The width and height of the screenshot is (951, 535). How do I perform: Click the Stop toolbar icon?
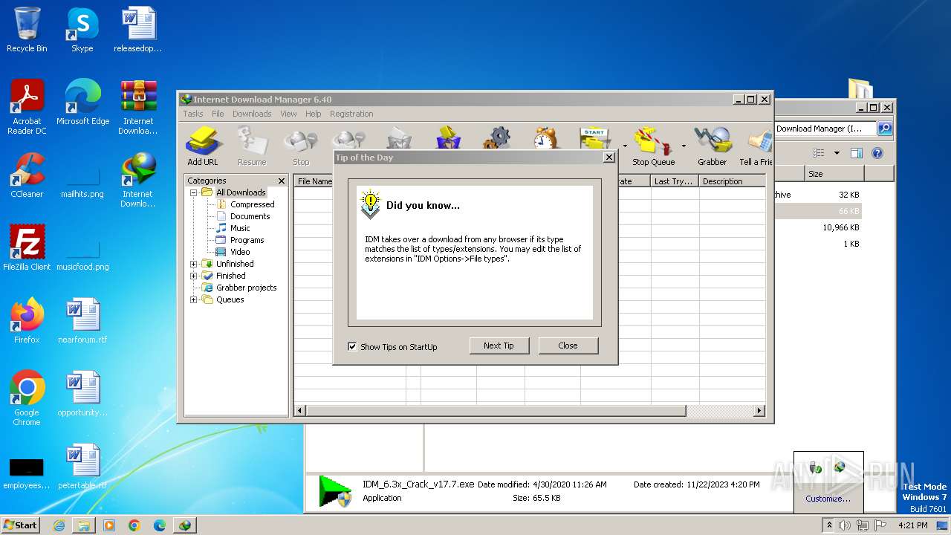point(301,146)
